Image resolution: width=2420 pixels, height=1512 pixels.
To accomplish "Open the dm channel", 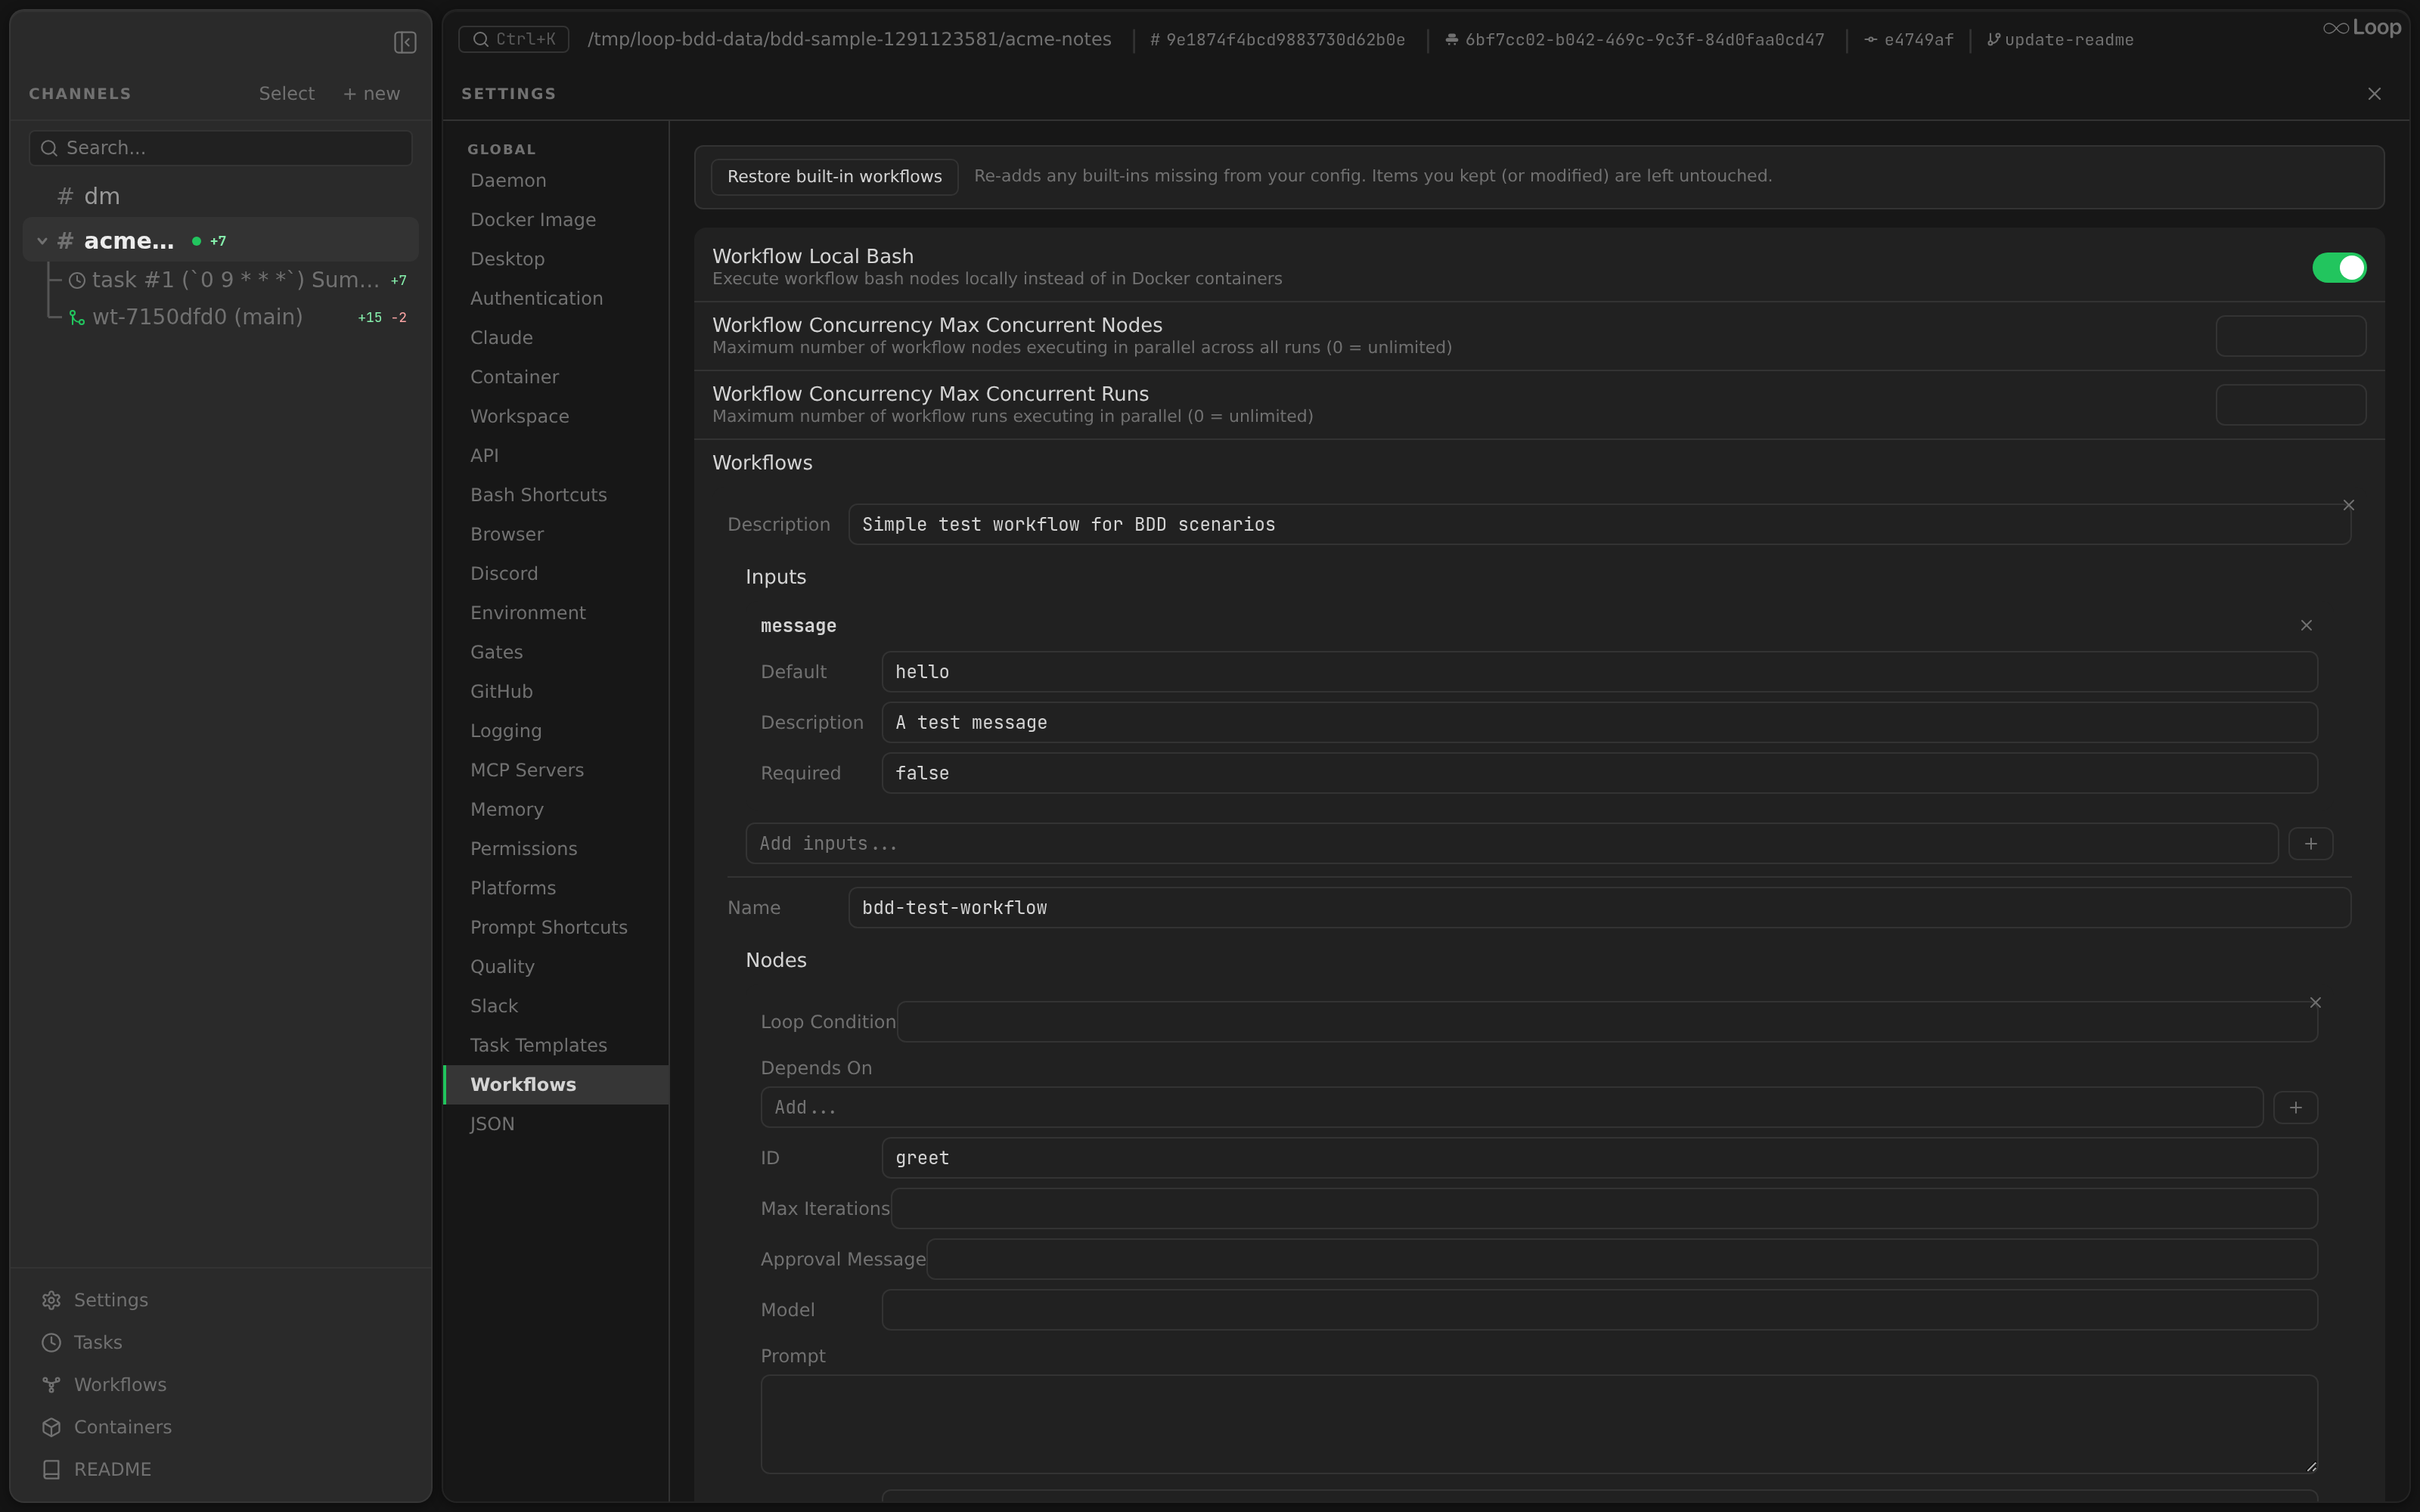I will pyautogui.click(x=220, y=196).
